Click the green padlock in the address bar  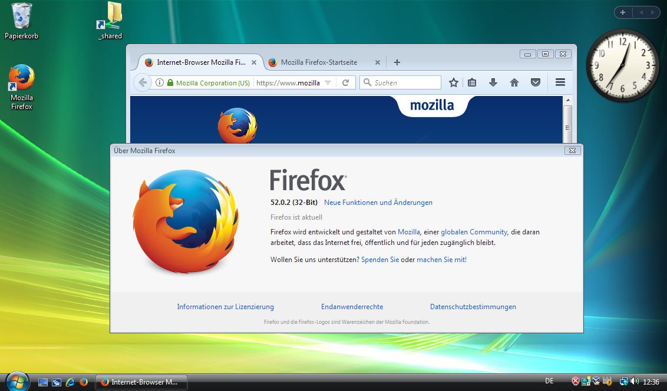click(x=170, y=82)
